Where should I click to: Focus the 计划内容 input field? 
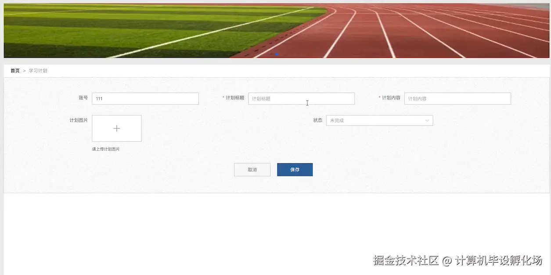point(457,98)
